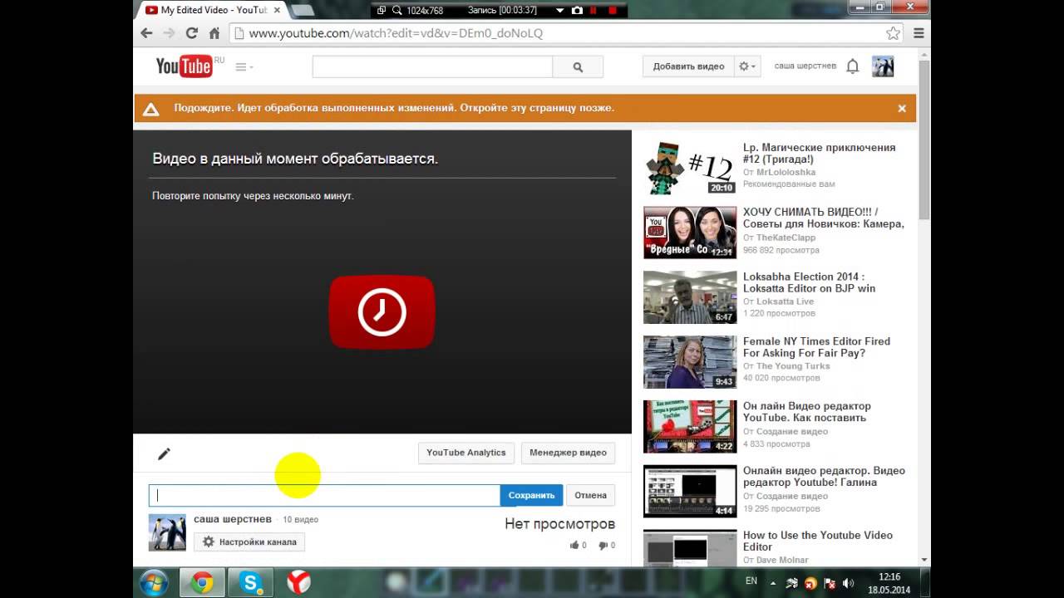Click the Отмена button

[x=590, y=495]
